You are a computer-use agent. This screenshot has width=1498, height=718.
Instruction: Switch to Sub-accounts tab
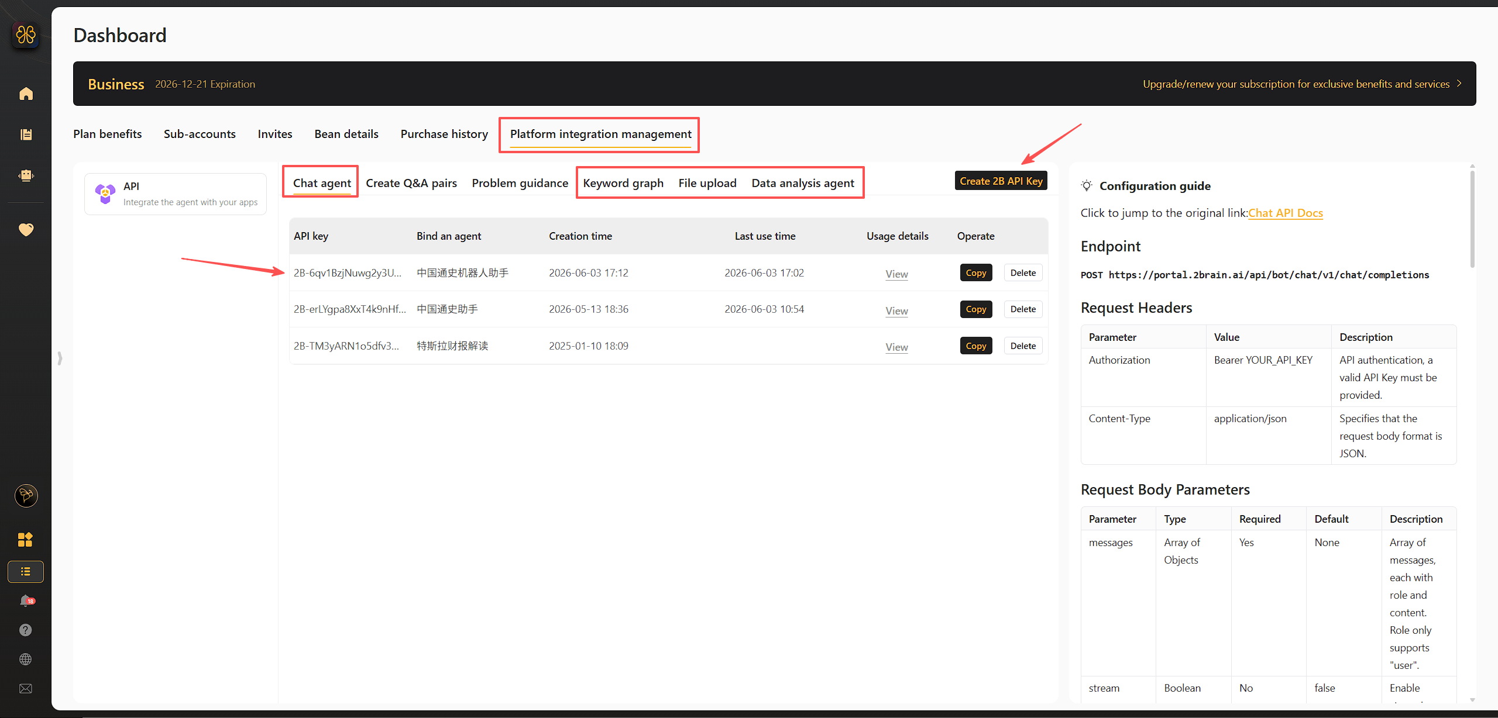pyautogui.click(x=200, y=134)
